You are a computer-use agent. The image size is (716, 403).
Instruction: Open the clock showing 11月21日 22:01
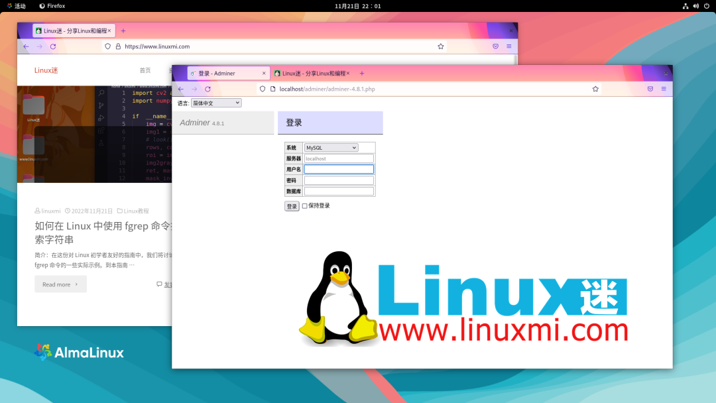pos(357,6)
